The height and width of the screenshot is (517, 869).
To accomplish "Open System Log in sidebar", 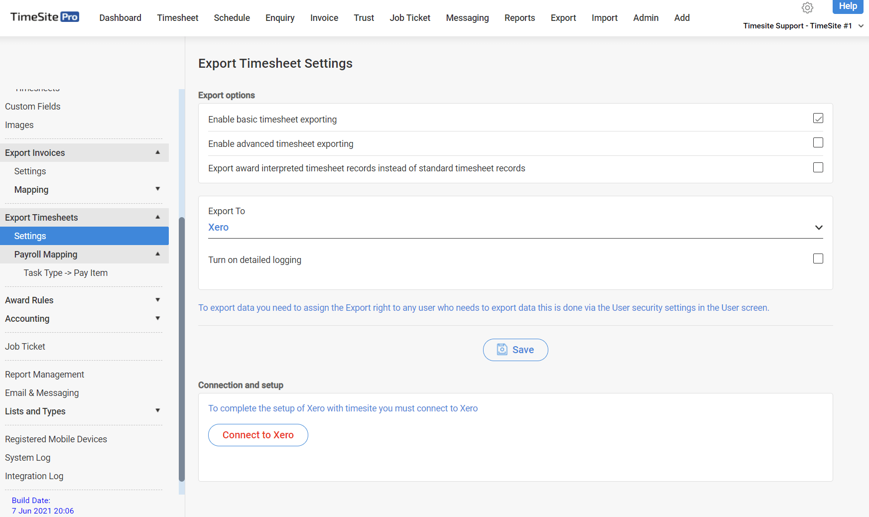I will 27,458.
